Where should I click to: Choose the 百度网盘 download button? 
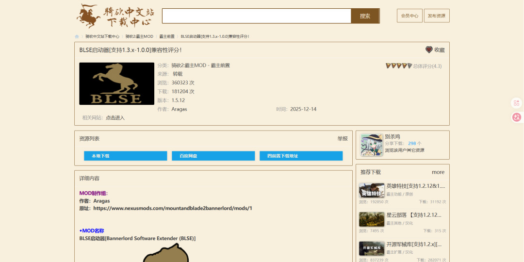(x=213, y=156)
